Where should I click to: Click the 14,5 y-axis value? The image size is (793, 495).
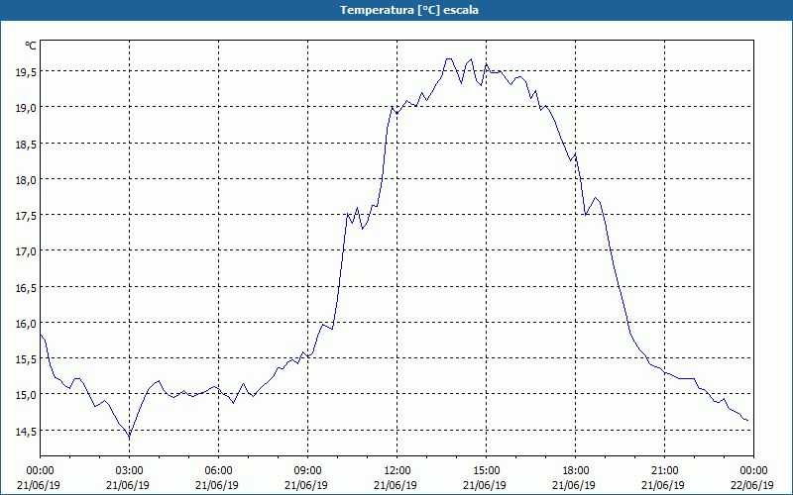(x=26, y=432)
